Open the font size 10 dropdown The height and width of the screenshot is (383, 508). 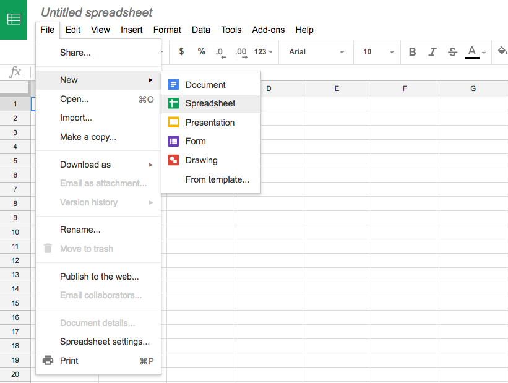point(378,52)
